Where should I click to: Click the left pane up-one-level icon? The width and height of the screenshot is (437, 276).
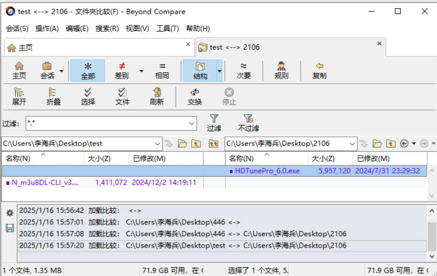(x=196, y=144)
